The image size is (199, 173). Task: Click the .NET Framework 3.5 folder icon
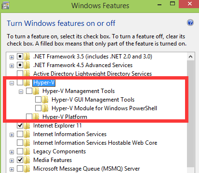27,57
